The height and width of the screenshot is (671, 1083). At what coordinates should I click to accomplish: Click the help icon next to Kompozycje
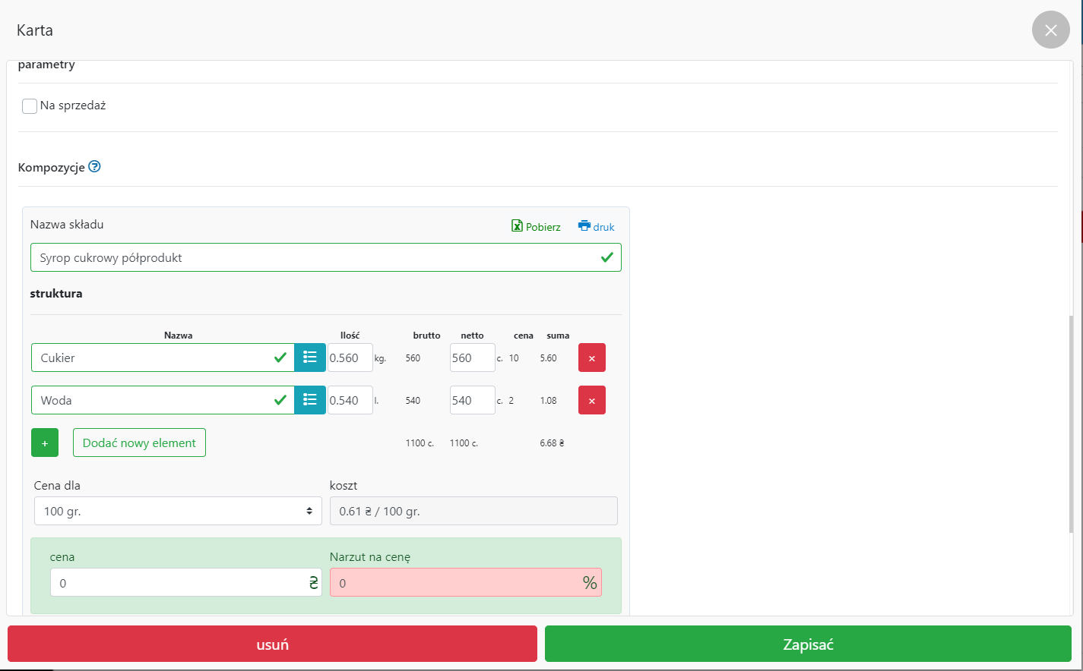(94, 167)
